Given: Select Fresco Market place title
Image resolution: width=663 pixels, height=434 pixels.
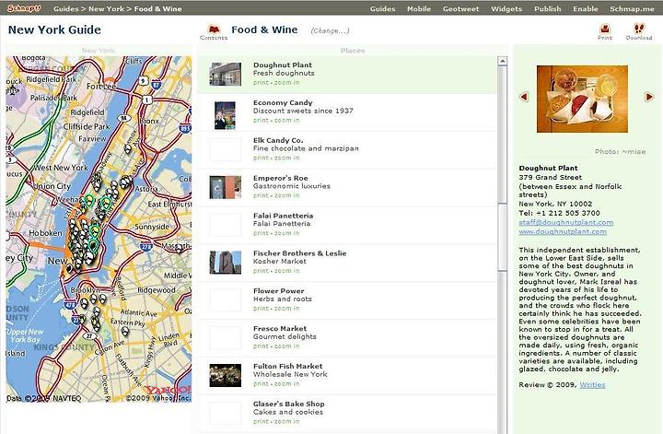Looking at the screenshot, I should pyautogui.click(x=280, y=329).
